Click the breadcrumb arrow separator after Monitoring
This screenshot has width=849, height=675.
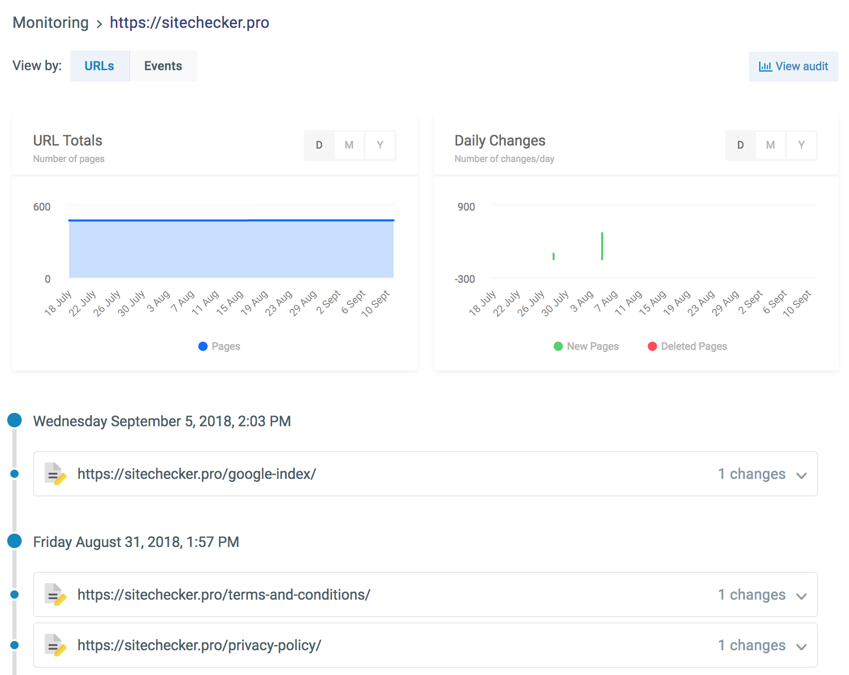pyautogui.click(x=99, y=24)
